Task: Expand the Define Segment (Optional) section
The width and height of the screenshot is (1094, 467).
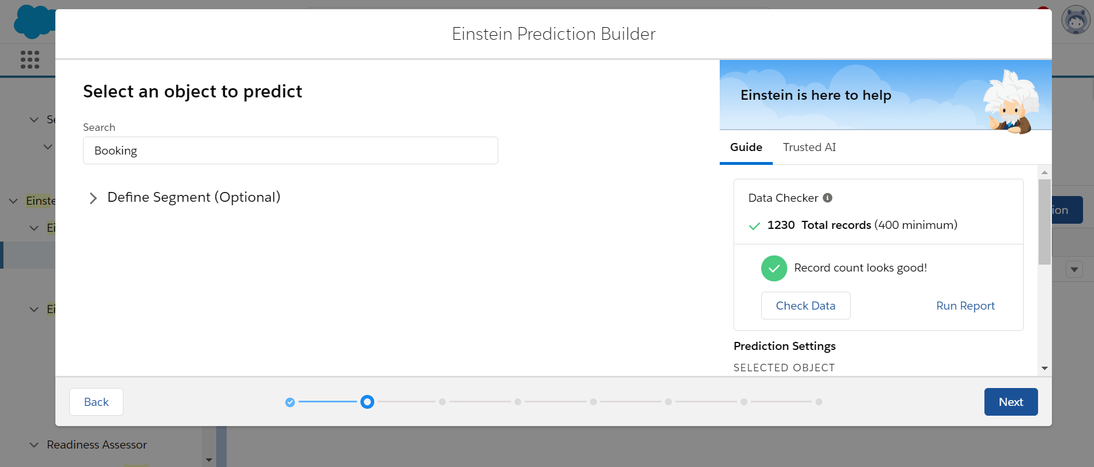Action: (x=93, y=198)
